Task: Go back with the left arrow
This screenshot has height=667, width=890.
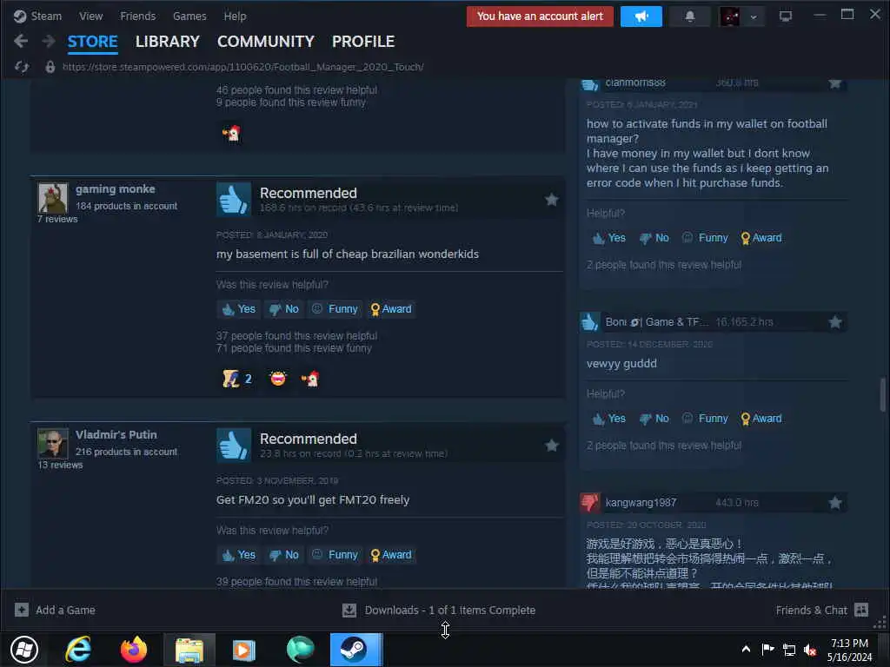Action: 21,41
